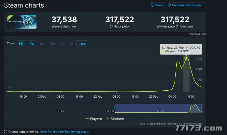
Task: Click the 20 Feb label in navigator
Action: (110, 111)
